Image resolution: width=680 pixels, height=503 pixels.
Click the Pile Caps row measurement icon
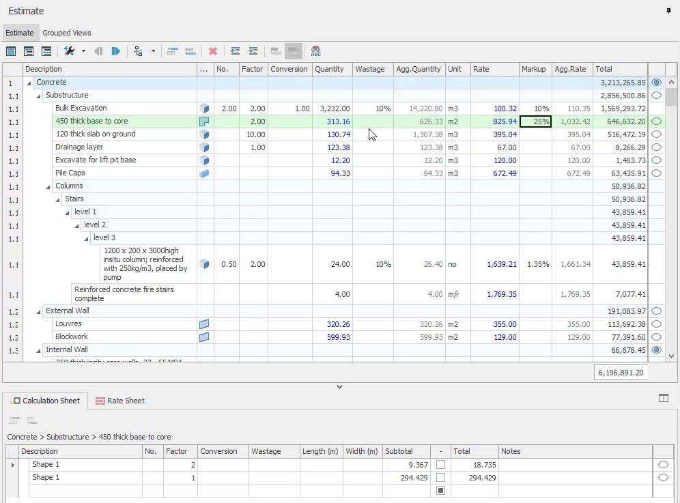(204, 173)
